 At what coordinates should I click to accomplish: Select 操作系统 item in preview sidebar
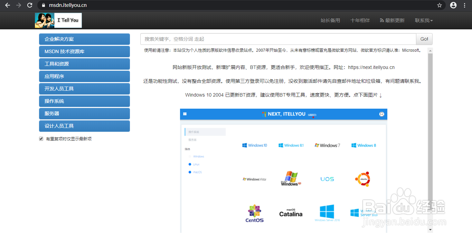(205, 132)
